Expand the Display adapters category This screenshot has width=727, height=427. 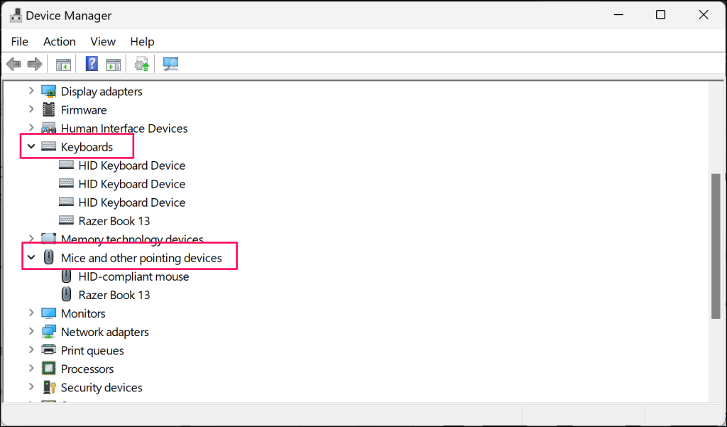click(31, 92)
